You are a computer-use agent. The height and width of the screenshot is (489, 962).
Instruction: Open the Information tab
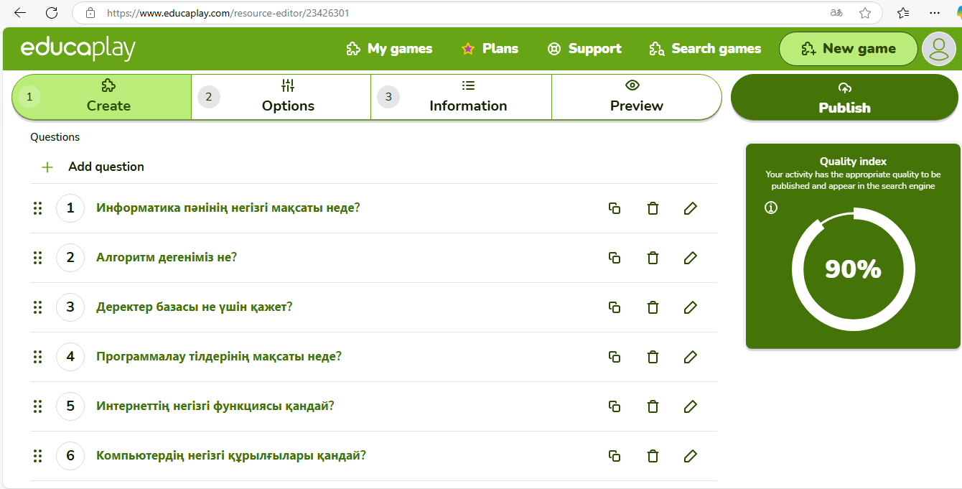[x=468, y=97]
